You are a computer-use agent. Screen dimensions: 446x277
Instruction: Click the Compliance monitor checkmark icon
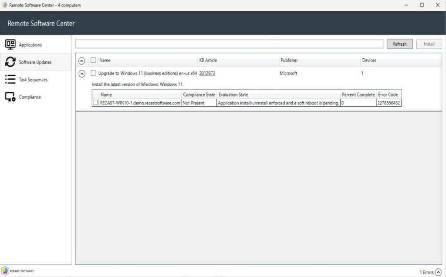pos(10,97)
